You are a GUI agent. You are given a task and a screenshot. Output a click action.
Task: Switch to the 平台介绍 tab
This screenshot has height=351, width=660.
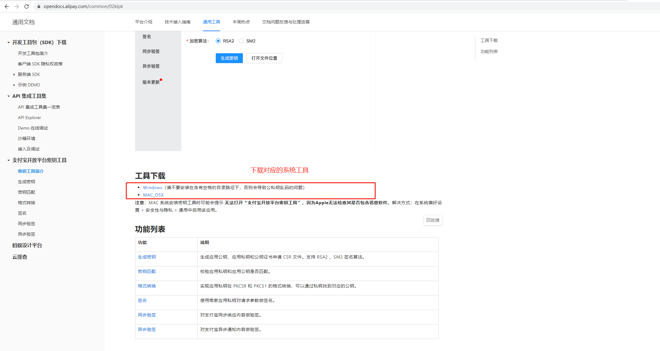143,22
